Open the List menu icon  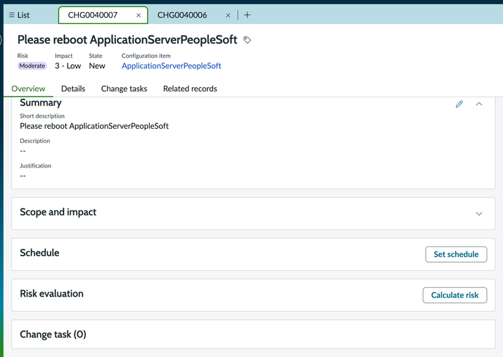11,15
